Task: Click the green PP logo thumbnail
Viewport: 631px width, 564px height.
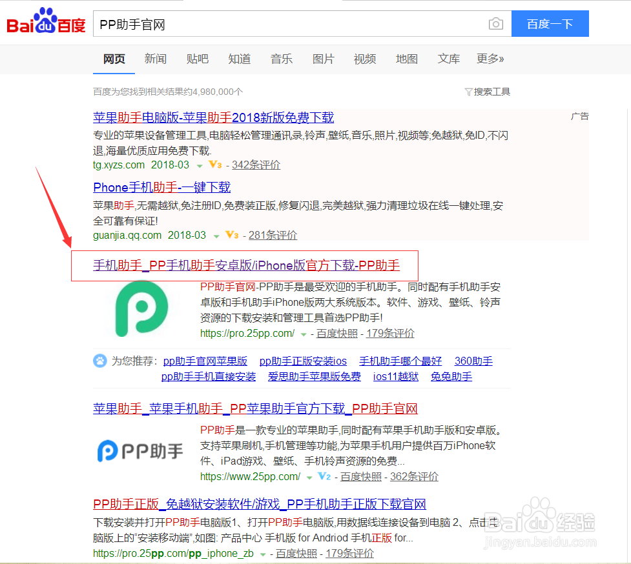Action: (141, 308)
